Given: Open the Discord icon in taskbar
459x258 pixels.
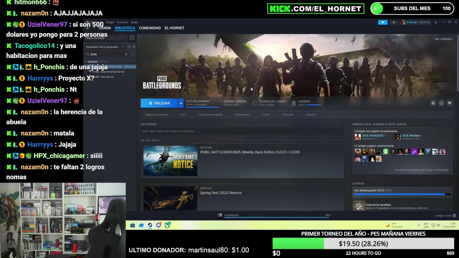Looking at the screenshot, I should coord(158,225).
